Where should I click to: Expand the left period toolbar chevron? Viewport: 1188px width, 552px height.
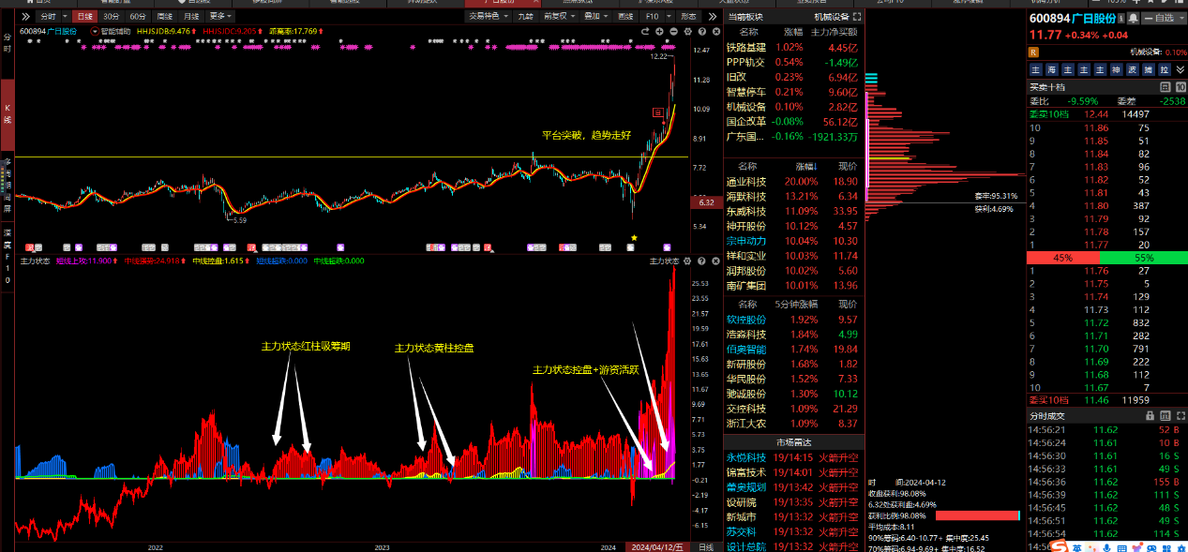click(x=25, y=17)
